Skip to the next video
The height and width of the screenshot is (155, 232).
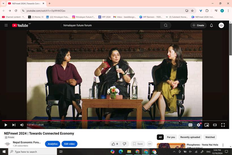coord(14,125)
